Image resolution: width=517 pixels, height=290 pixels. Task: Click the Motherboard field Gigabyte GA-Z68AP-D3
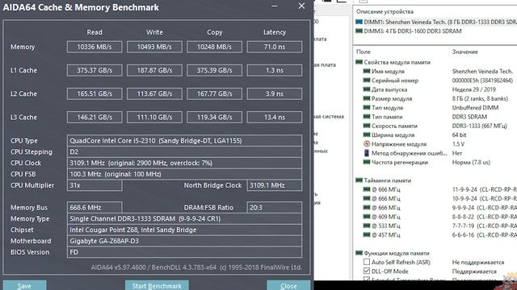point(184,241)
